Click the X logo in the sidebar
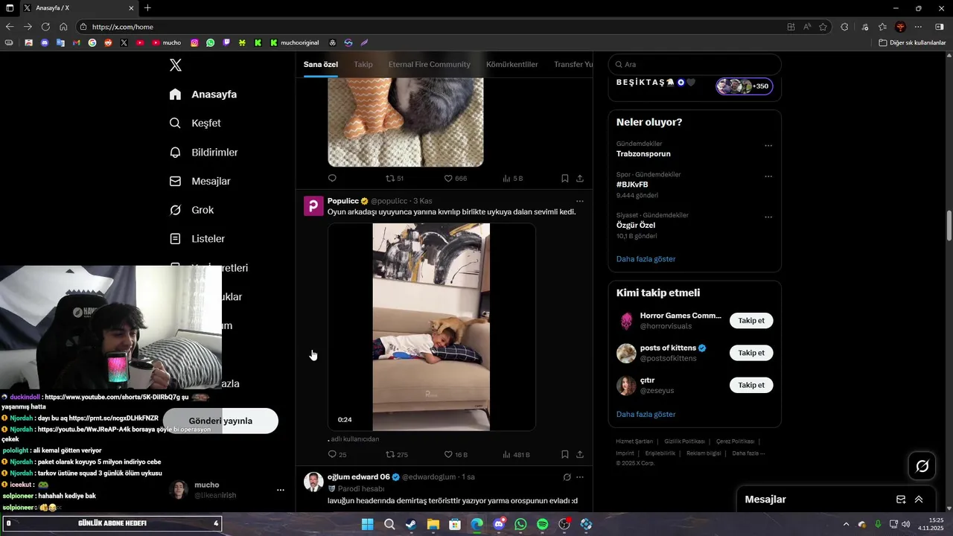This screenshot has width=953, height=536. [x=176, y=65]
